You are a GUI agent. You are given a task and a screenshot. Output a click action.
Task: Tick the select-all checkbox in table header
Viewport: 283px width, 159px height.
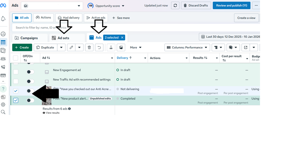click(x=16, y=58)
